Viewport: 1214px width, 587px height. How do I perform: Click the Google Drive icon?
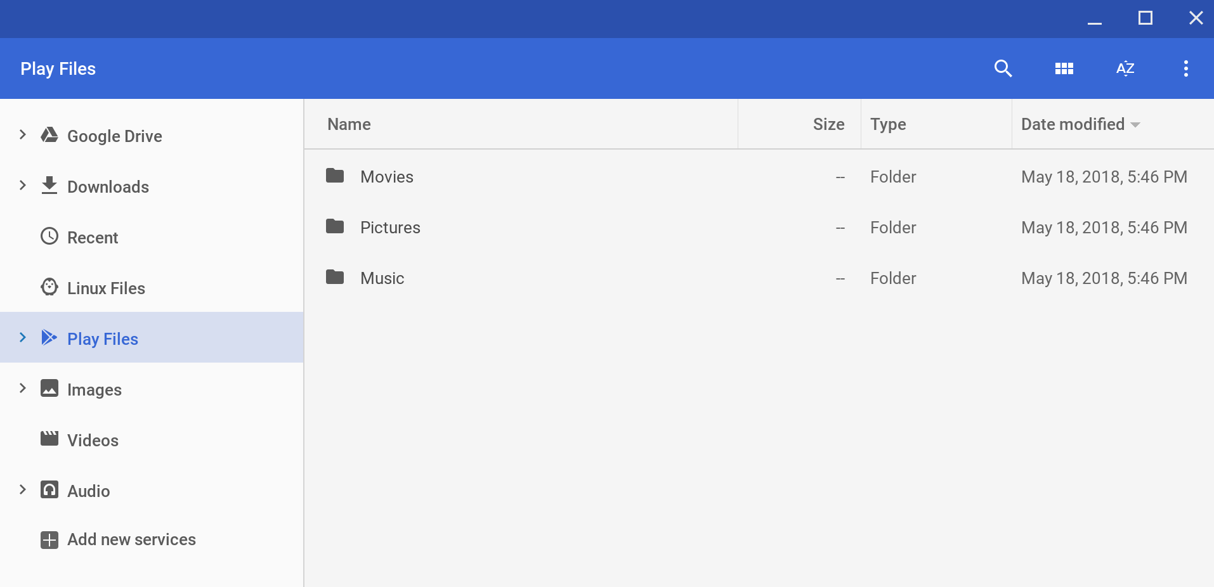tap(49, 135)
